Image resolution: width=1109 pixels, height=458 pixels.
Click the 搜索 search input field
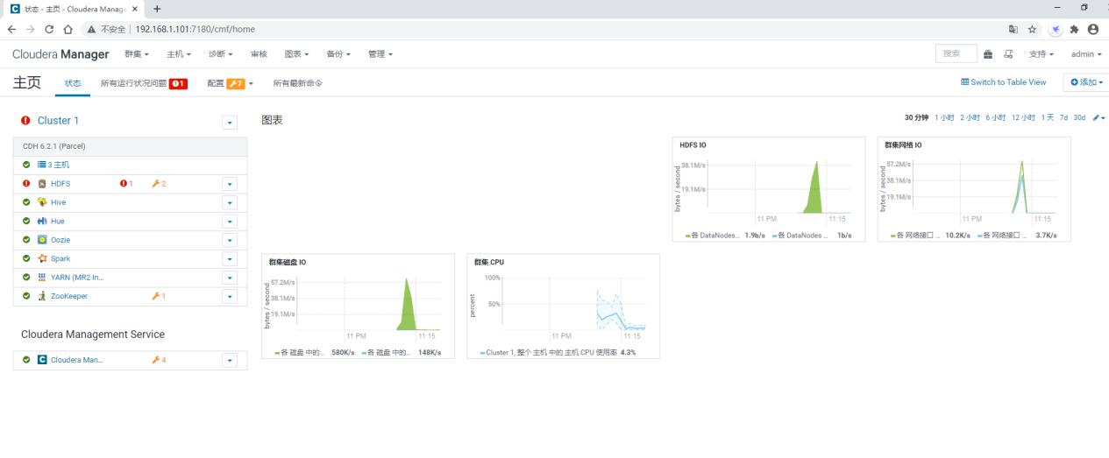[956, 54]
